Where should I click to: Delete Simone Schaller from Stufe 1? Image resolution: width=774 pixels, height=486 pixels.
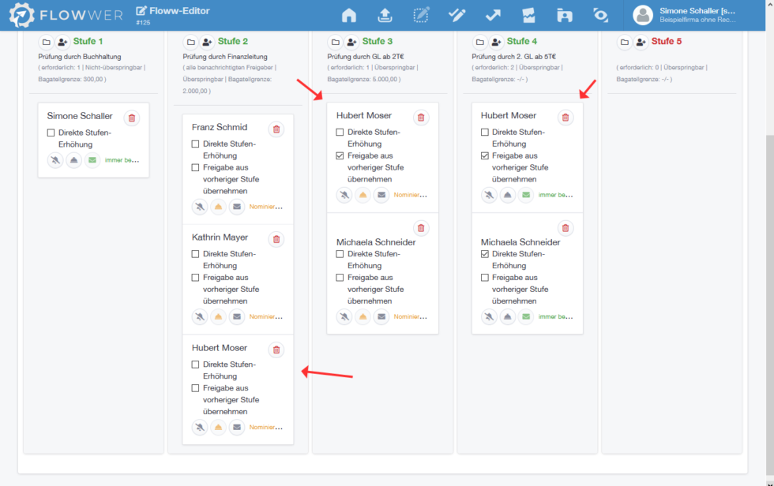132,118
